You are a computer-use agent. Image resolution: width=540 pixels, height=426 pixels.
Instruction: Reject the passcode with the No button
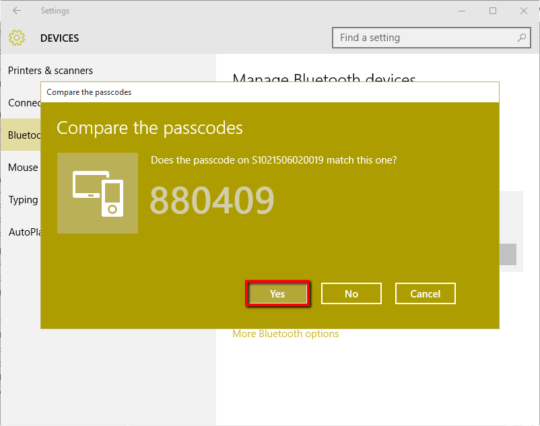[x=351, y=293]
